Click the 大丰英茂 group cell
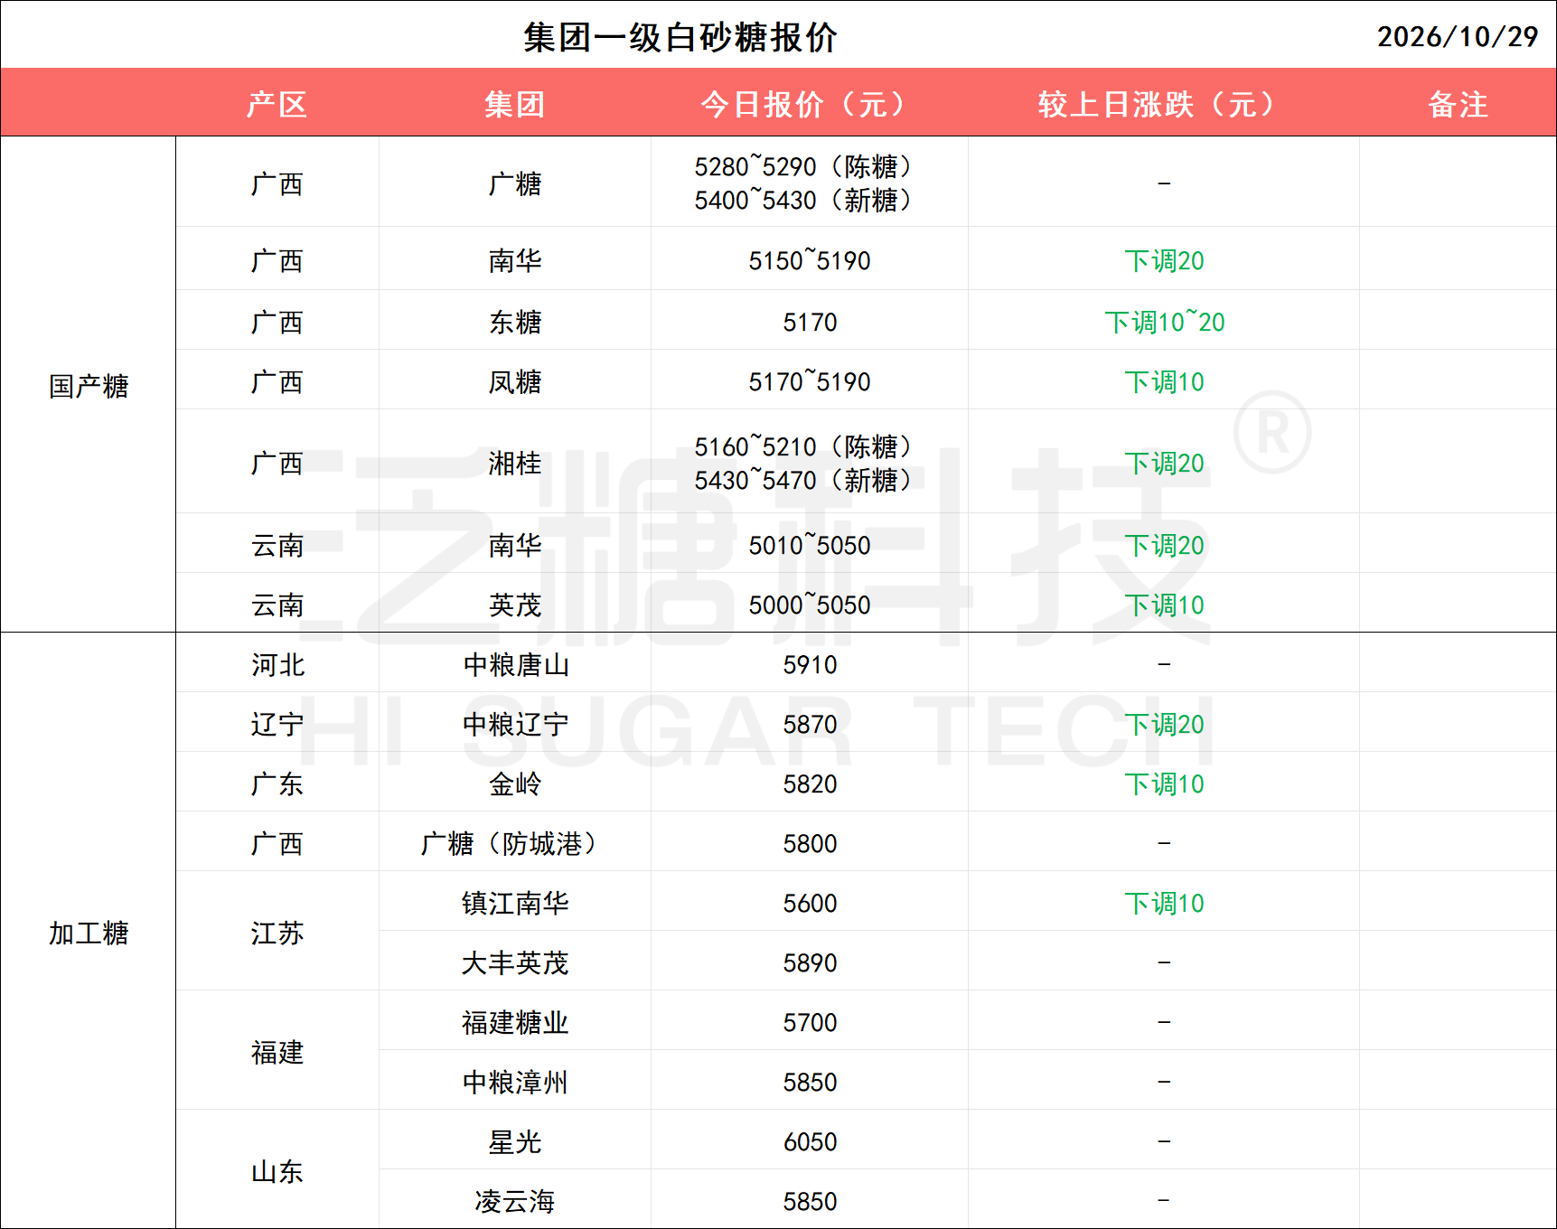The image size is (1557, 1229). (x=515, y=962)
